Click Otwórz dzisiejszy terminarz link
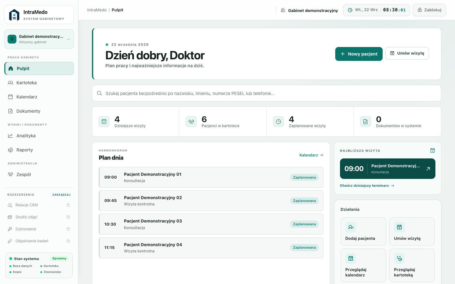The height and width of the screenshot is (284, 455). click(367, 186)
